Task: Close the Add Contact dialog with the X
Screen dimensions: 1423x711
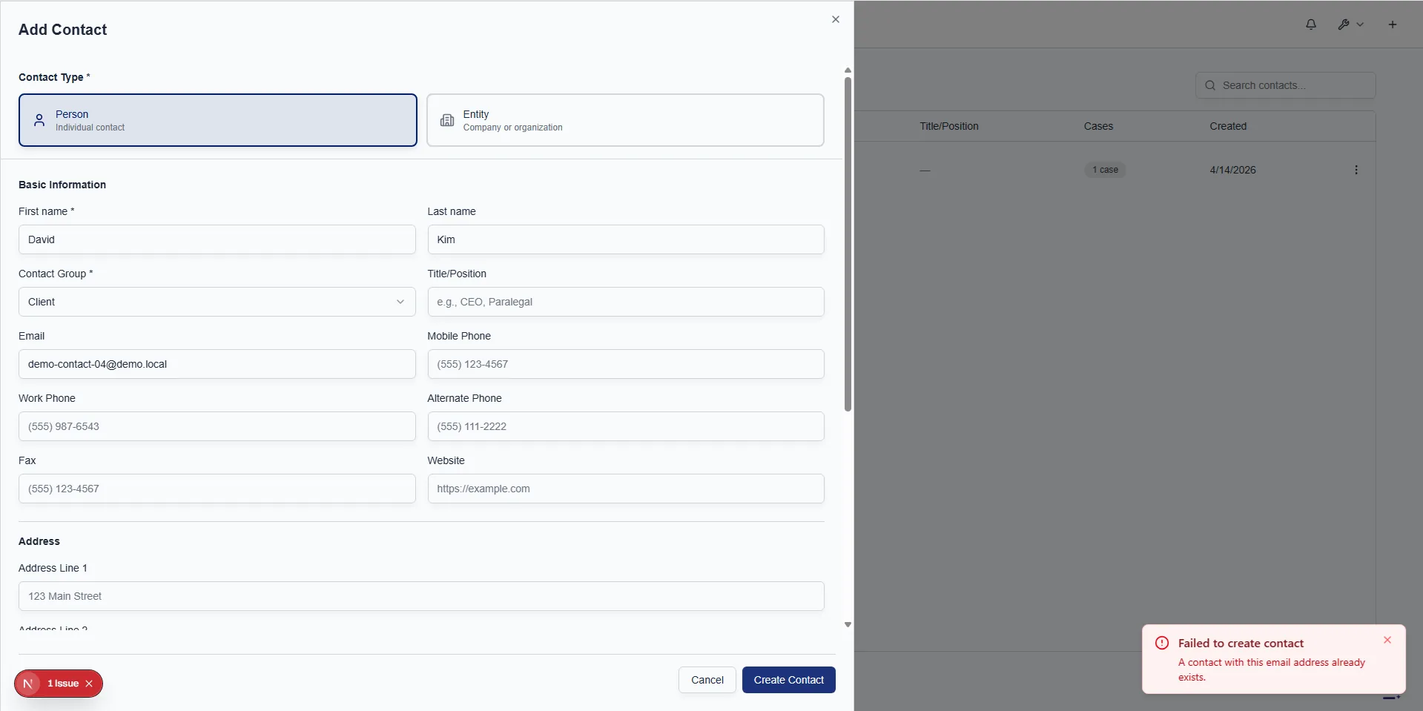Action: [x=836, y=19]
